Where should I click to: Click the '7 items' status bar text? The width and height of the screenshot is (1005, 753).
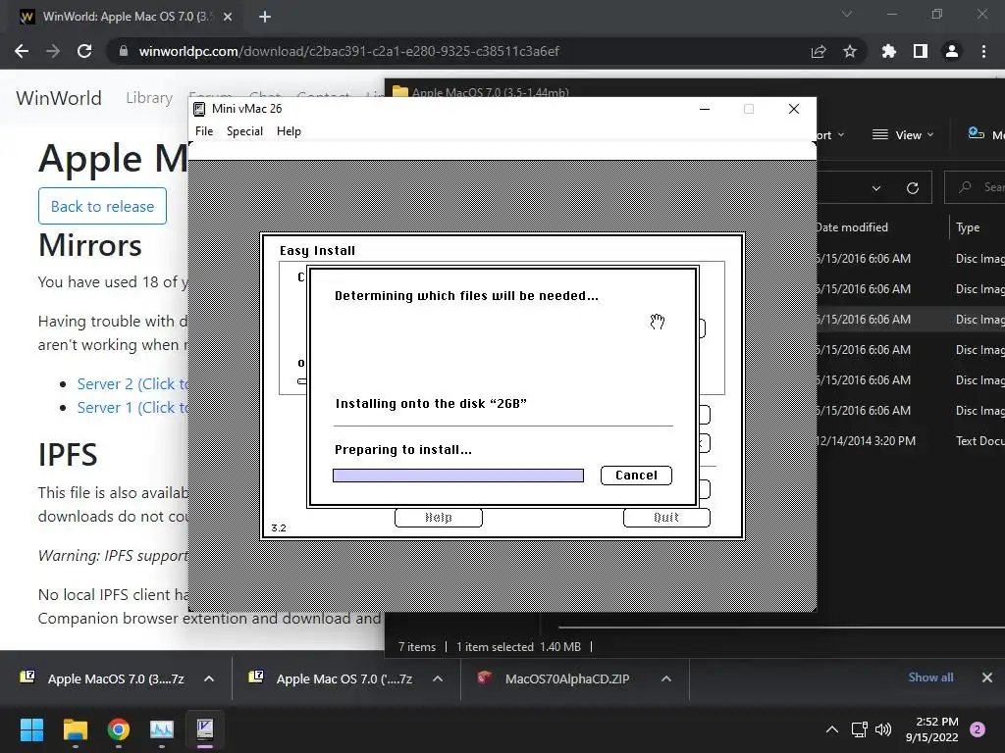(417, 647)
